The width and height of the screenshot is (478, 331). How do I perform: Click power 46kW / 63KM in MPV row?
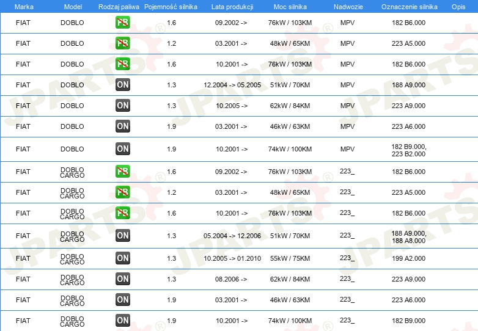point(290,126)
